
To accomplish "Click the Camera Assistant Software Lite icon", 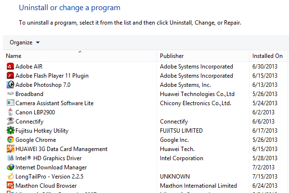I will [10, 103].
